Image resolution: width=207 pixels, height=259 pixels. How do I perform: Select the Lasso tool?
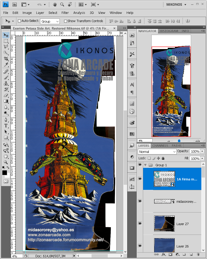[x=6, y=47]
